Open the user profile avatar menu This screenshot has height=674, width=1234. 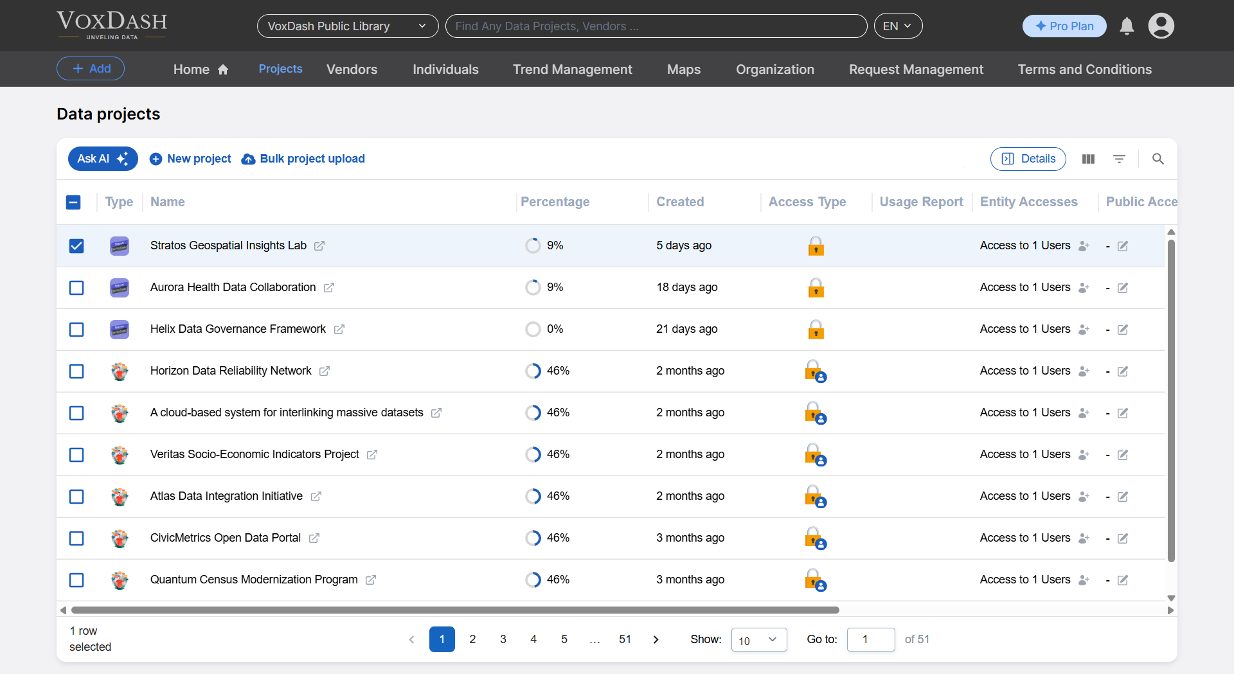tap(1161, 26)
